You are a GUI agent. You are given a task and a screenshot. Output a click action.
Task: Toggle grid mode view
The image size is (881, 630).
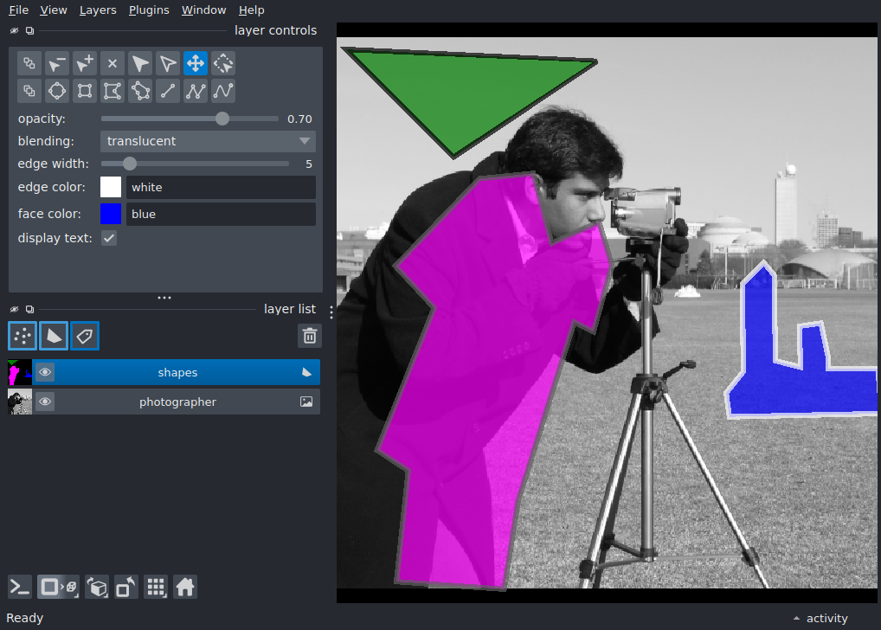tap(156, 588)
